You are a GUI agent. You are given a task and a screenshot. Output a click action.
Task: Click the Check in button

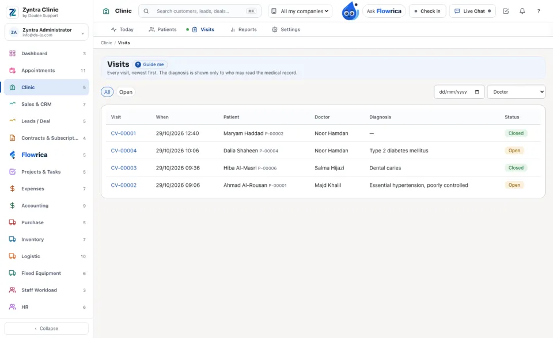tap(427, 11)
